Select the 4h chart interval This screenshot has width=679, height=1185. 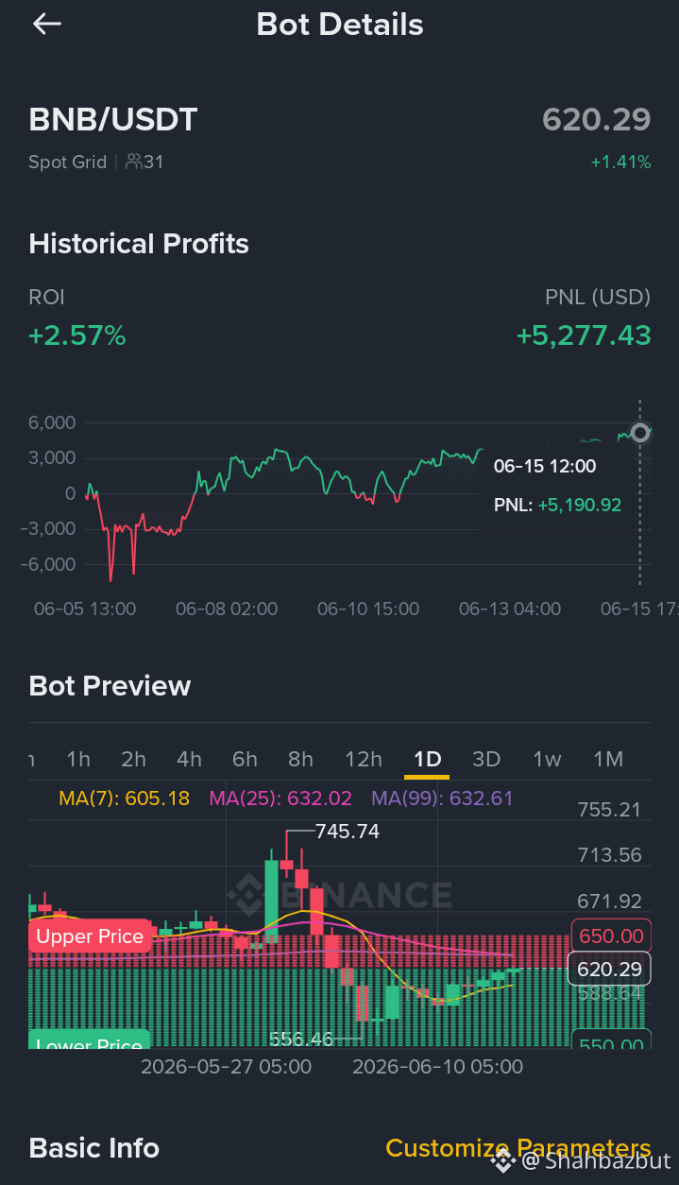pyautogui.click(x=190, y=759)
